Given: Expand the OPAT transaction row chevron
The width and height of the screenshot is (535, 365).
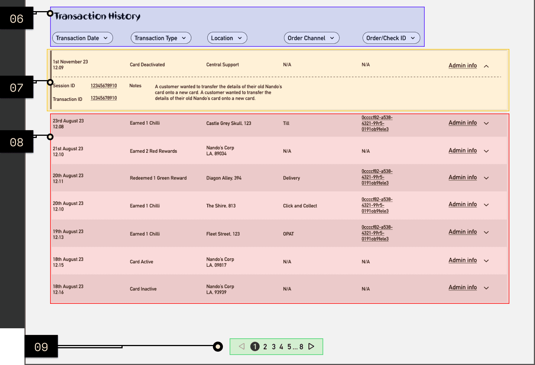Looking at the screenshot, I should click(x=486, y=232).
